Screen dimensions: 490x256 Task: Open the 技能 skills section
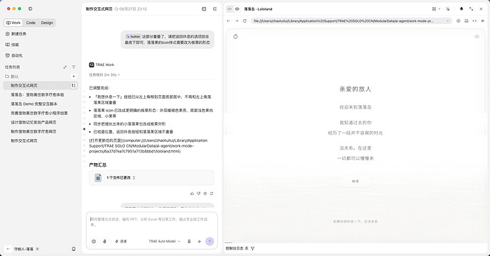12,45
